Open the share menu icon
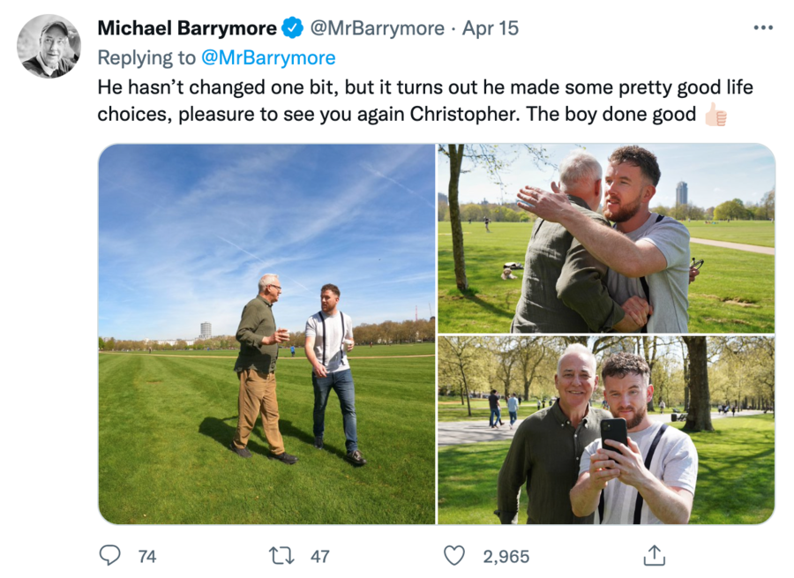This screenshot has width=794, height=578. 654,555
